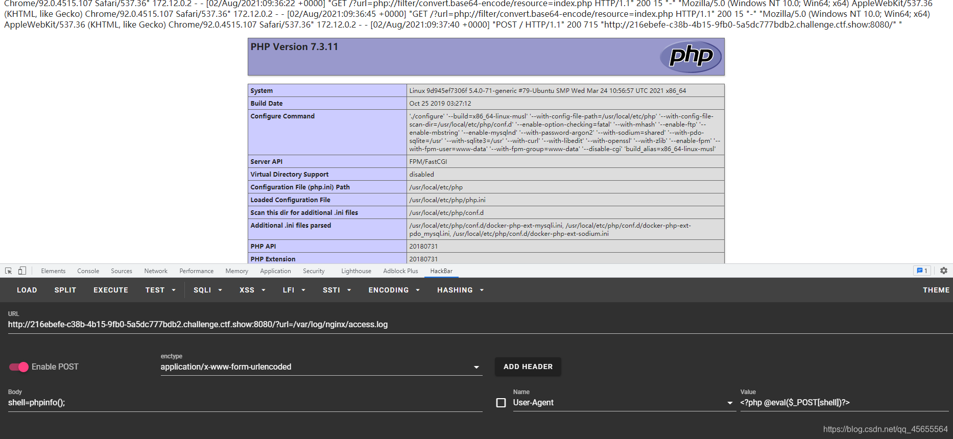Expand the ENCODING dropdown menu
Image resolution: width=953 pixels, height=439 pixels.
point(394,290)
